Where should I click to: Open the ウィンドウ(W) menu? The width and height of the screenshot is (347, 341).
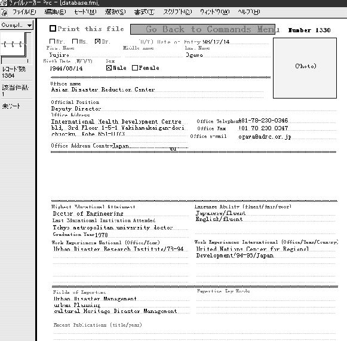(214, 12)
